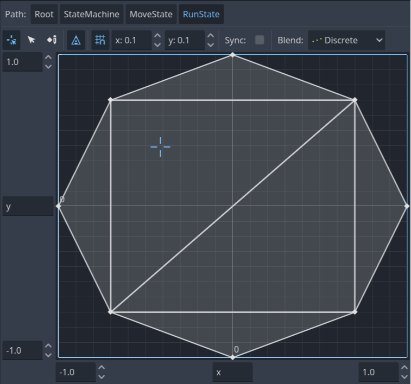411x384 pixels.
Task: Toggle grid snap icon
Action: pos(100,40)
